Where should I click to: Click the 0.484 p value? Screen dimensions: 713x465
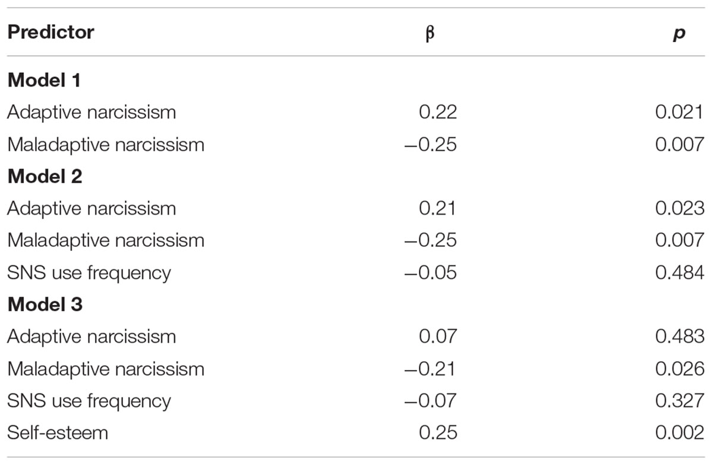pos(680,272)
